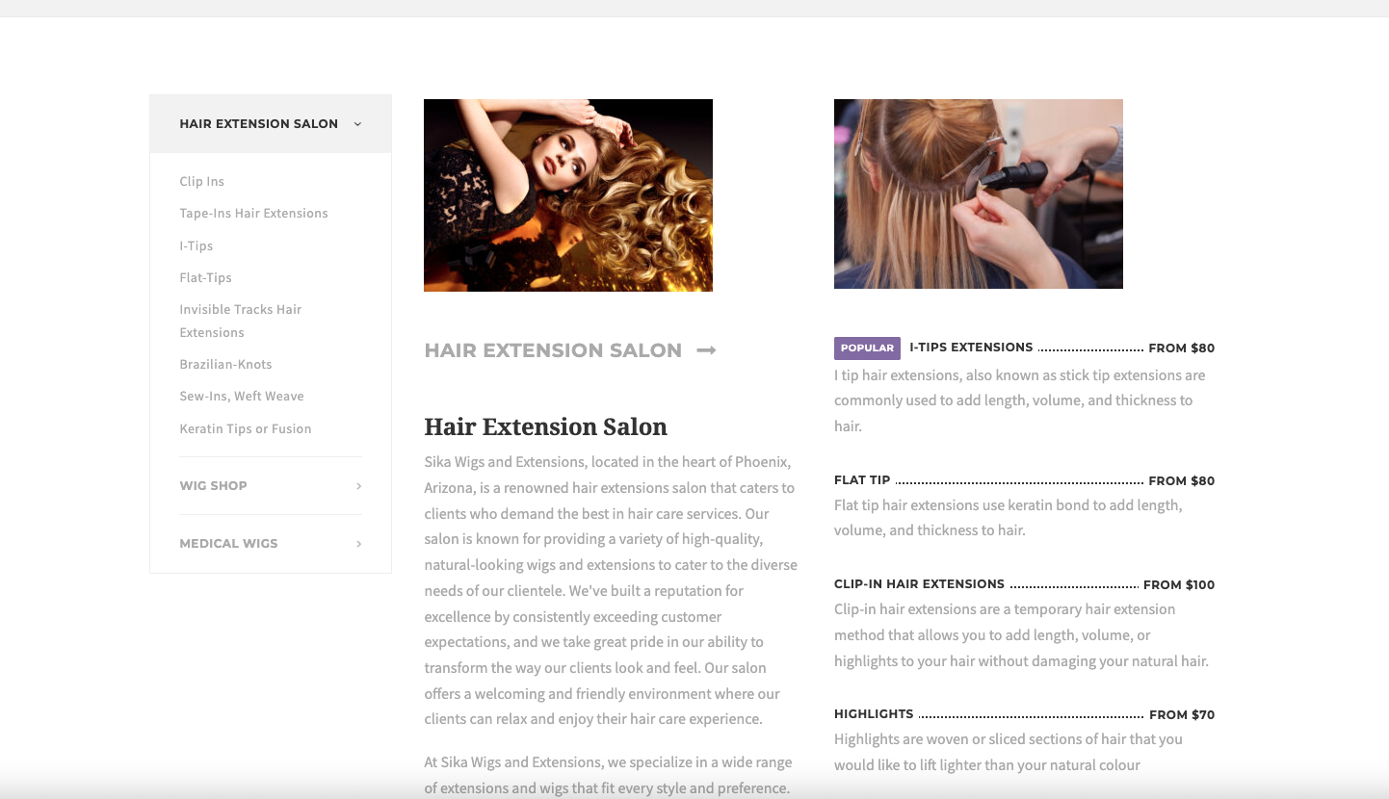Open Keratin Tips or Fusion link
The height and width of the screenshot is (799, 1389).
245,428
